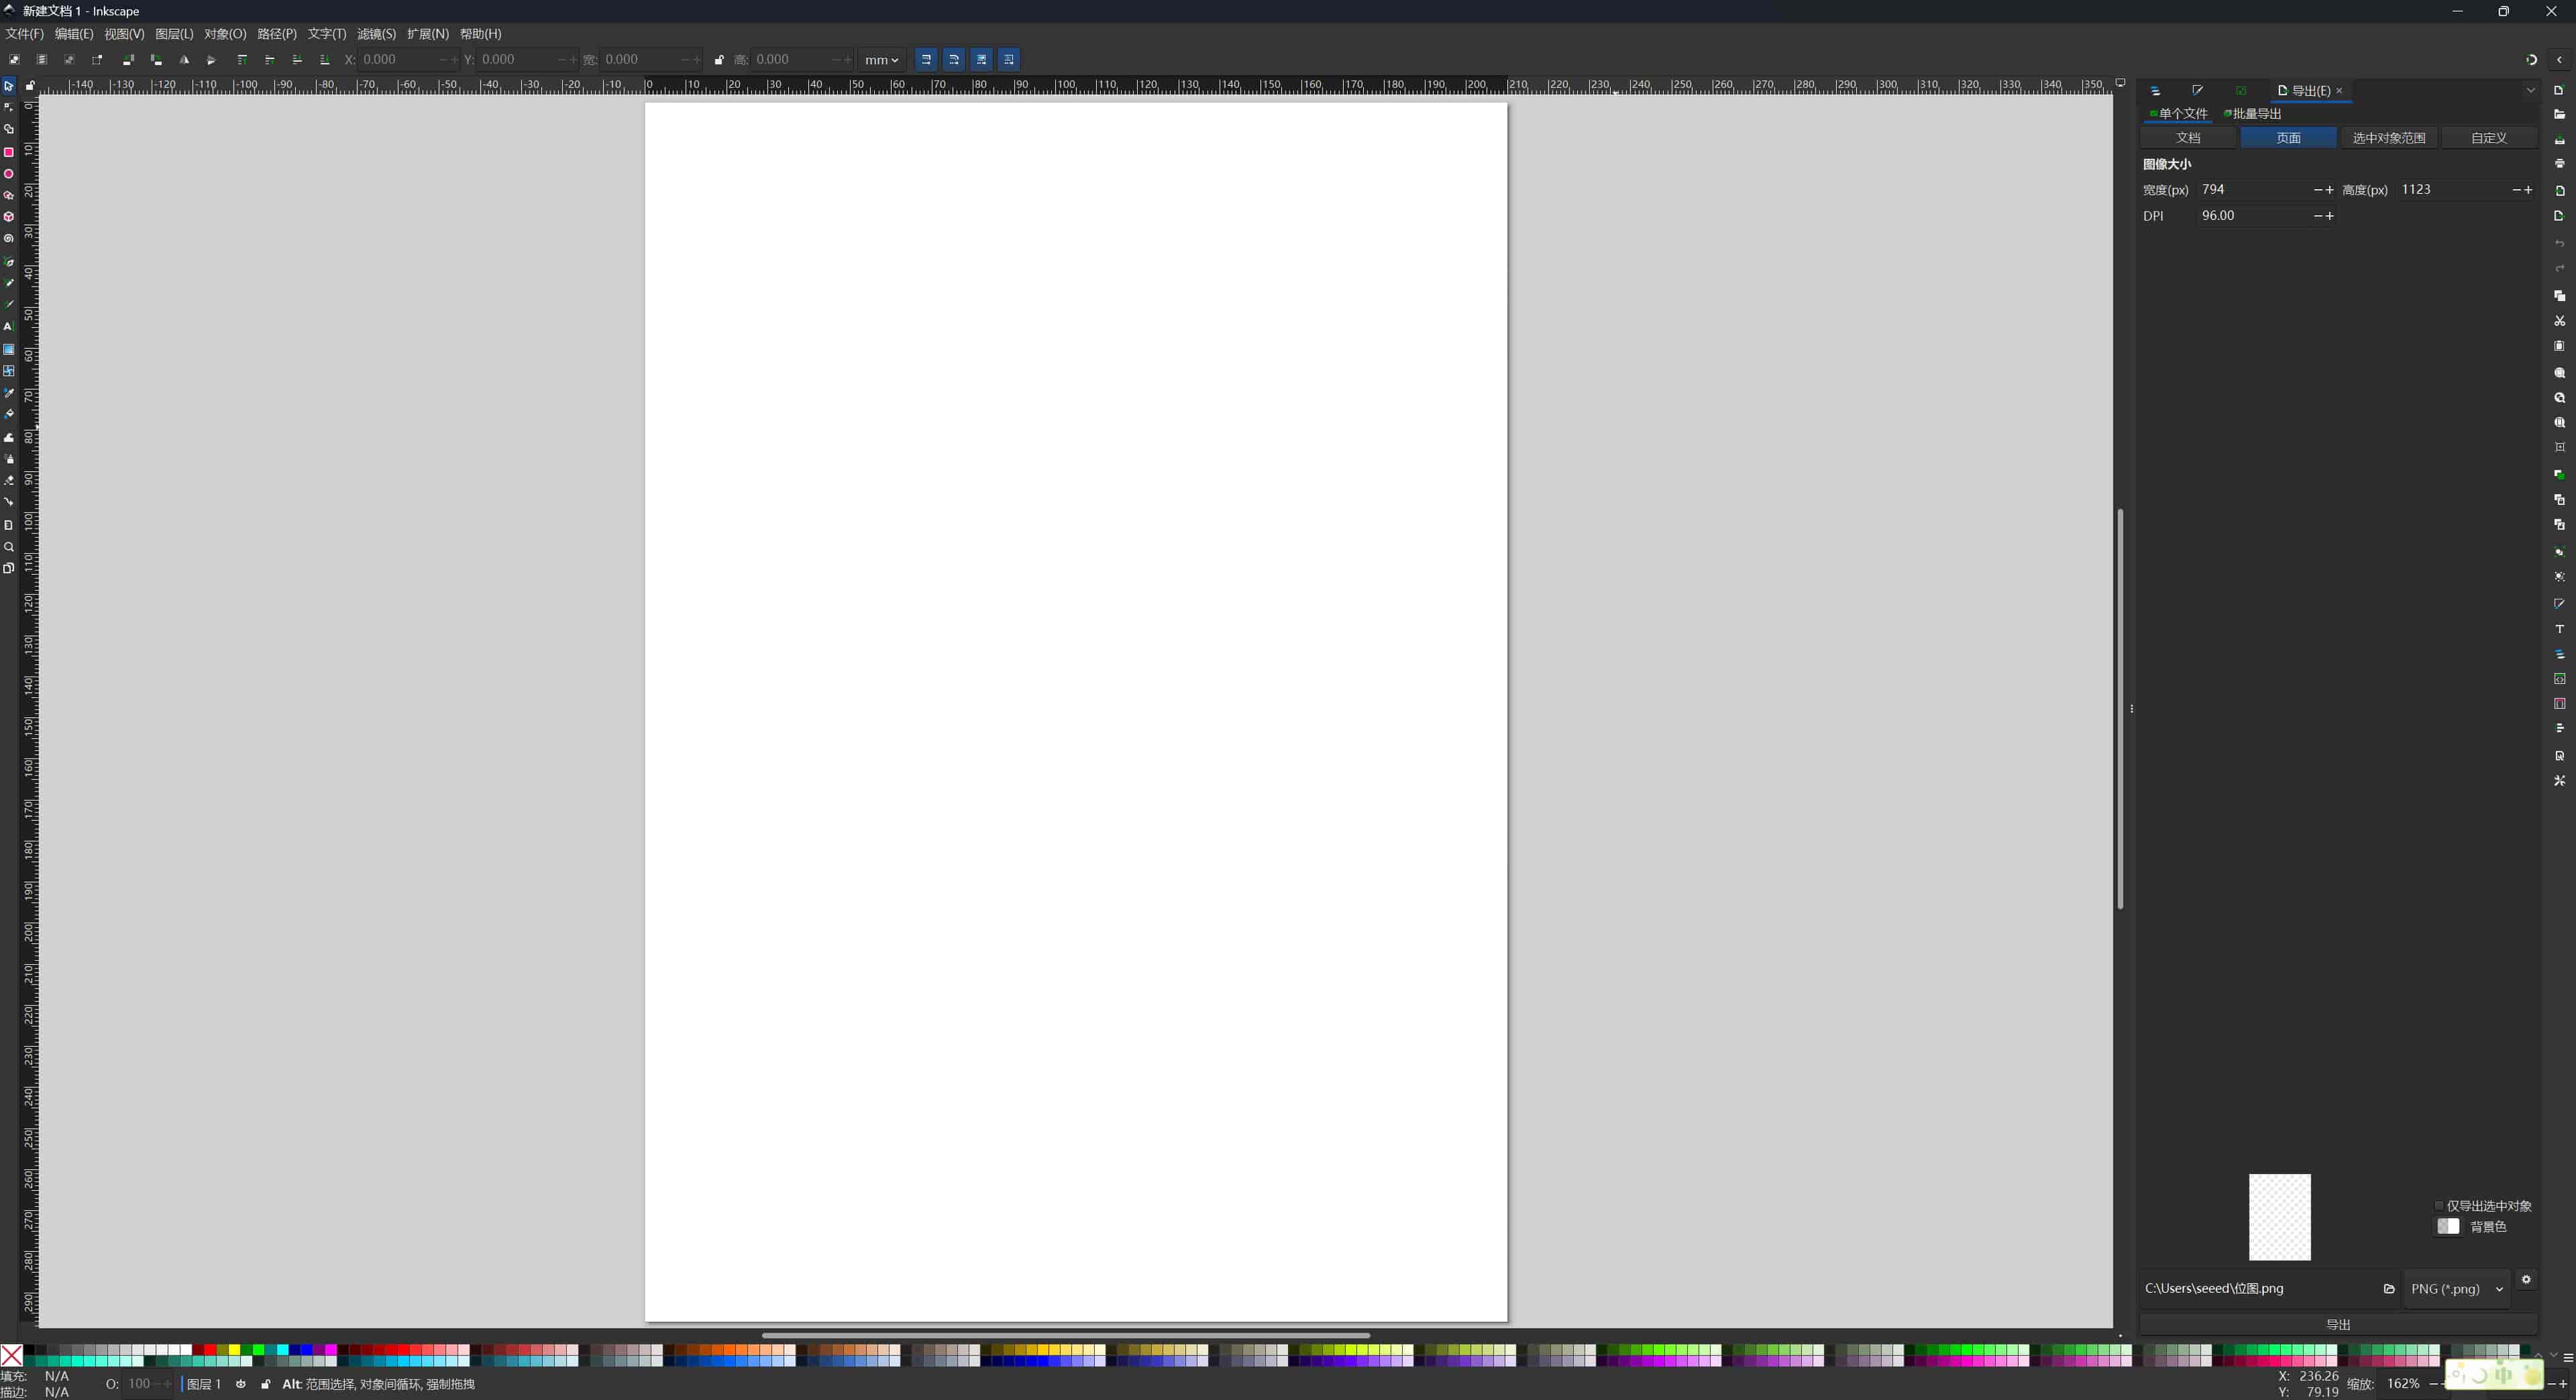The image size is (2576, 1400).
Task: Toggle the 图层 1 visibility eye
Action: (x=241, y=1384)
